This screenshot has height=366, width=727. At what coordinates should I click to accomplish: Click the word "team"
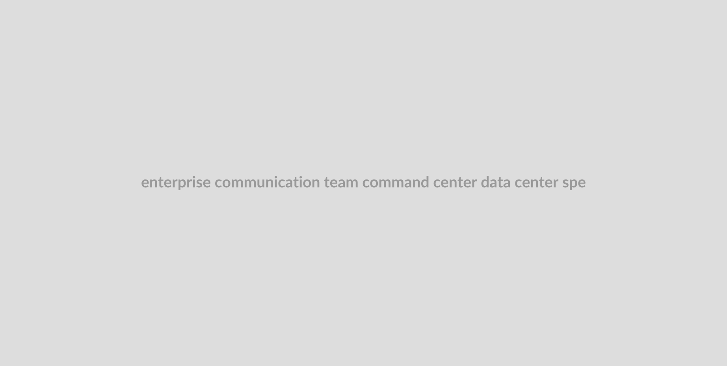tap(341, 183)
